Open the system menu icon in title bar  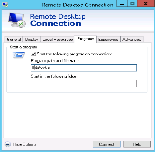[5, 5]
